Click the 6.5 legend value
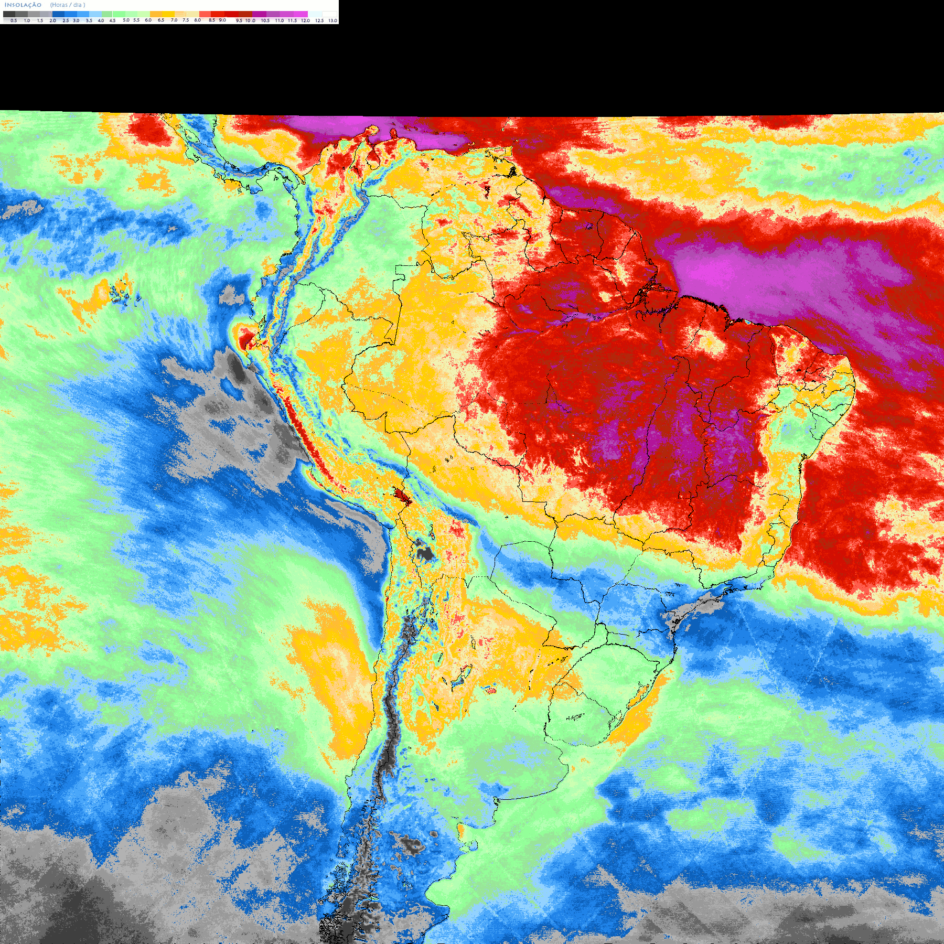 161,20
